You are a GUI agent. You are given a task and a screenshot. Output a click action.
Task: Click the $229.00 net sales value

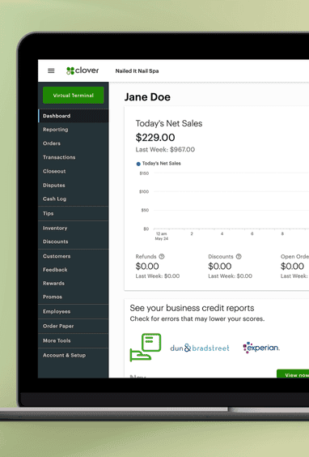click(155, 137)
